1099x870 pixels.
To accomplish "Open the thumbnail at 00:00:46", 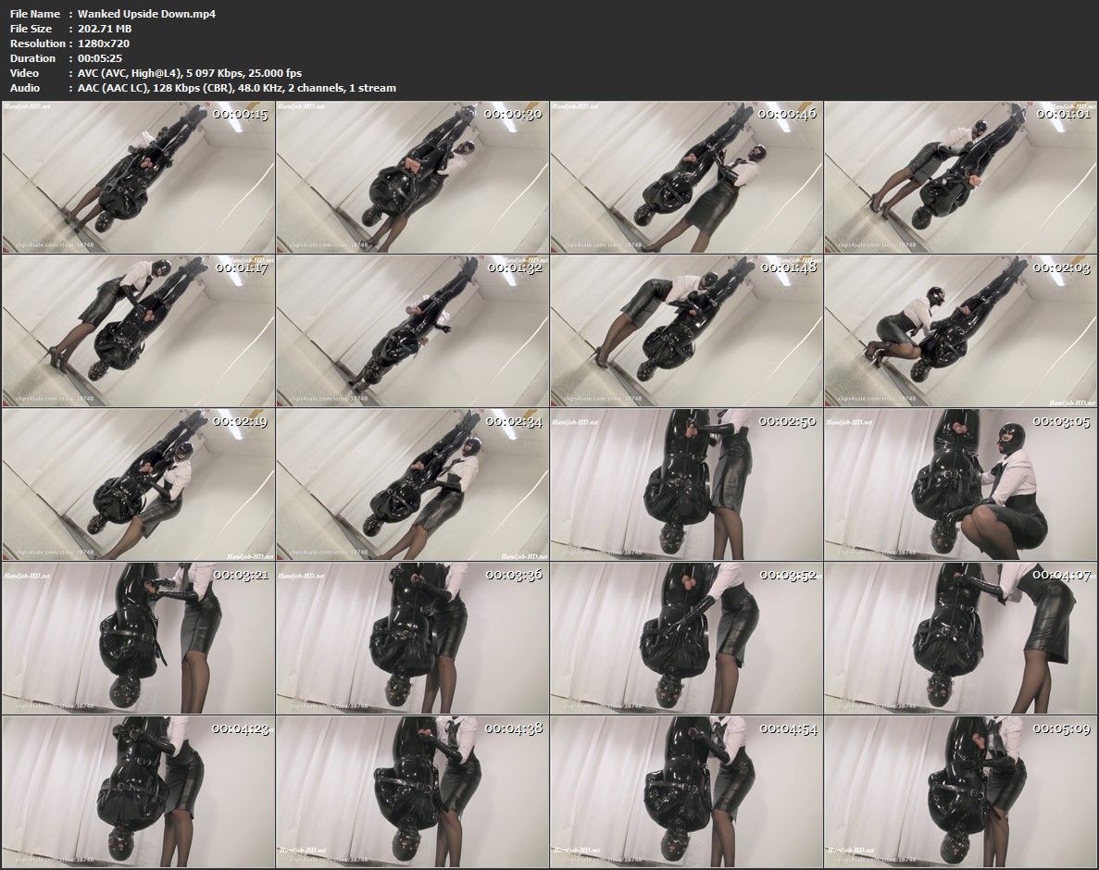I will [686, 176].
